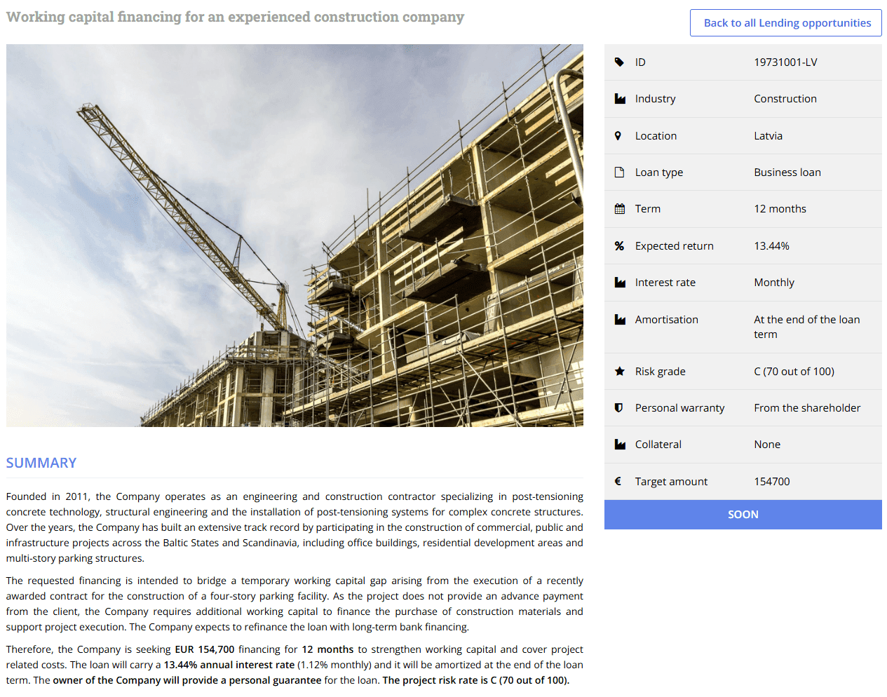Viewport: 887px width, 697px height.
Task: Click the Amortisation label
Action: pyautogui.click(x=667, y=320)
